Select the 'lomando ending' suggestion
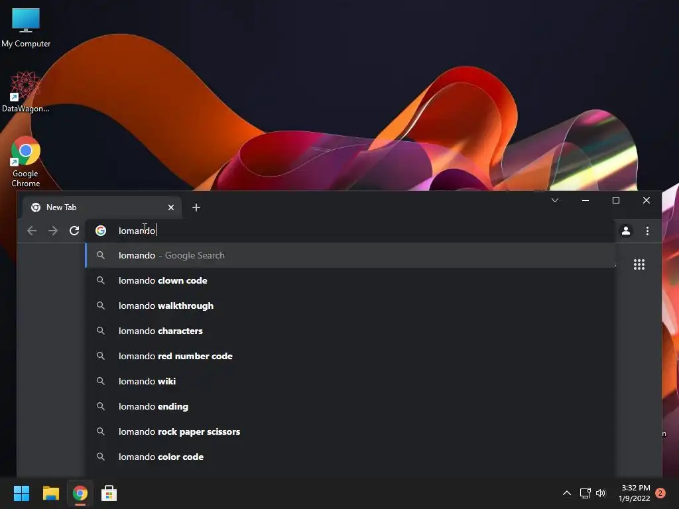 [x=350, y=406]
